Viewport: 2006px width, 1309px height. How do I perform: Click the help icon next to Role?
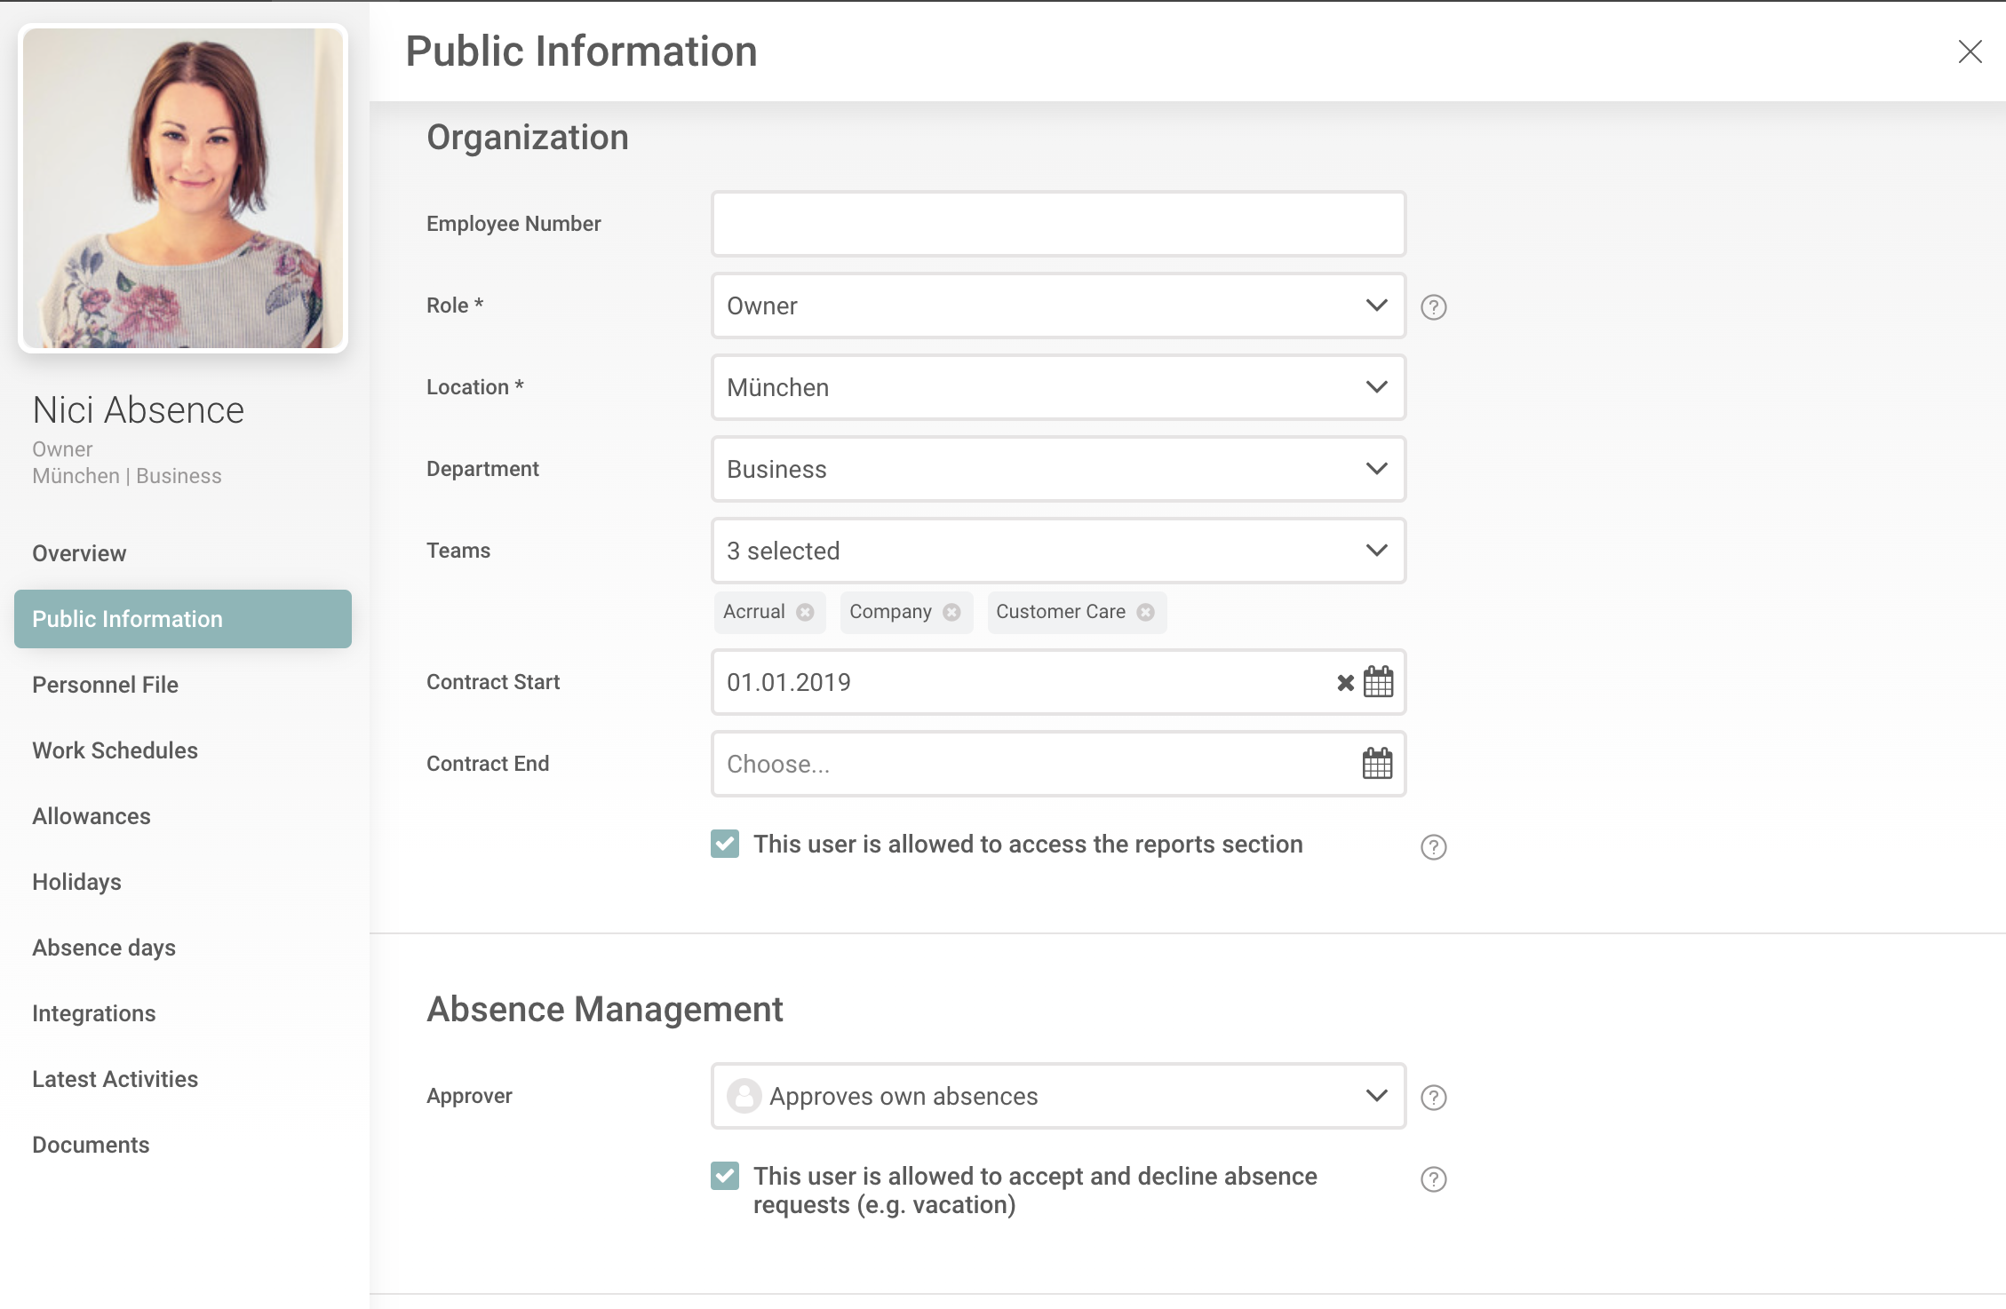pos(1433,307)
